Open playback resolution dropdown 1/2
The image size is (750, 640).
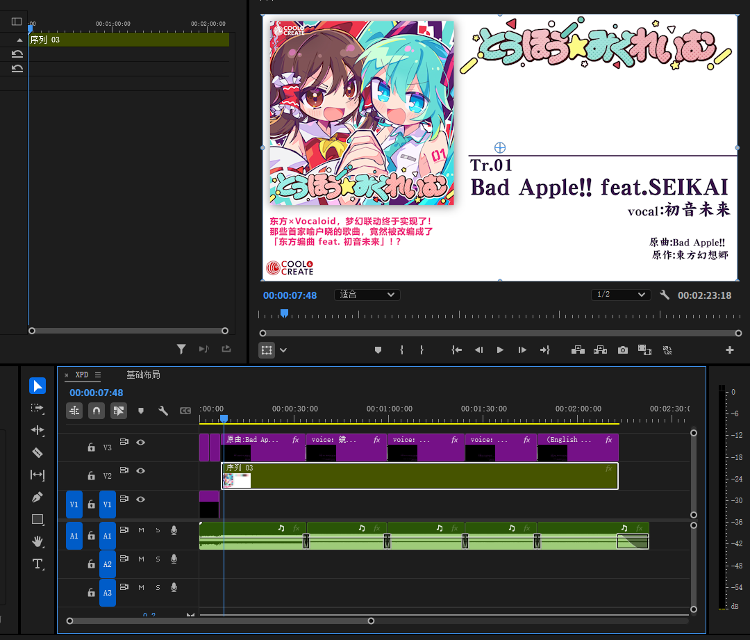(x=621, y=295)
